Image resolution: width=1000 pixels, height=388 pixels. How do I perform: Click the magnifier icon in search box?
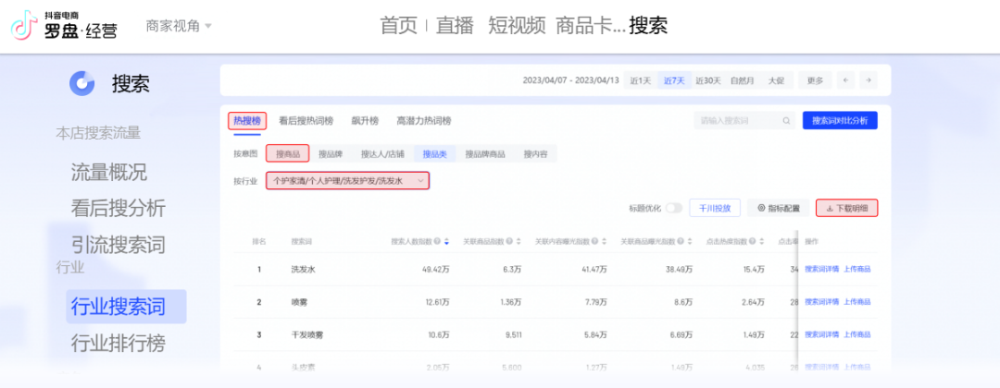coord(786,121)
